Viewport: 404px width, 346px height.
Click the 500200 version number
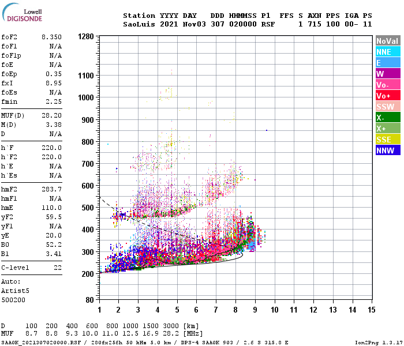tap(13, 300)
